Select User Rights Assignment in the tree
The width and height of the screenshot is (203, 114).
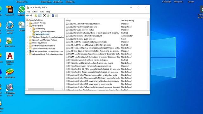(x=45, y=31)
